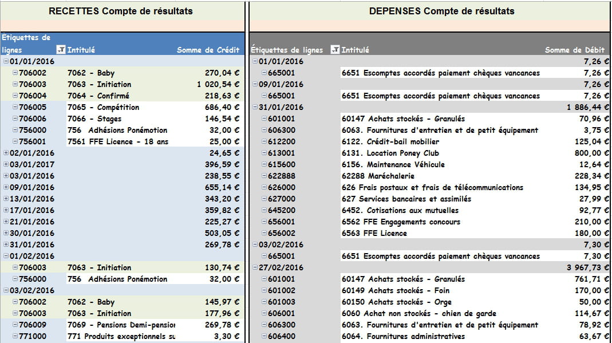
Task: Collapse account row 601003
Action: 264,302
